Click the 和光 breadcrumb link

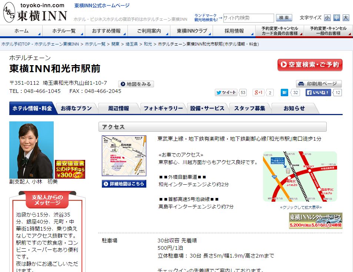coord(148,44)
